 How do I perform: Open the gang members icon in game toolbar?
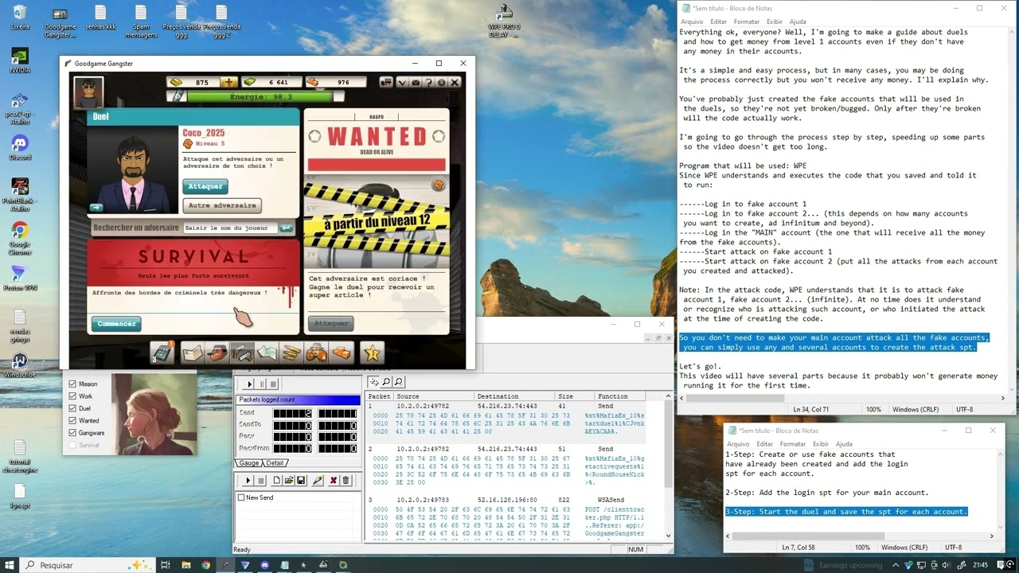(316, 353)
